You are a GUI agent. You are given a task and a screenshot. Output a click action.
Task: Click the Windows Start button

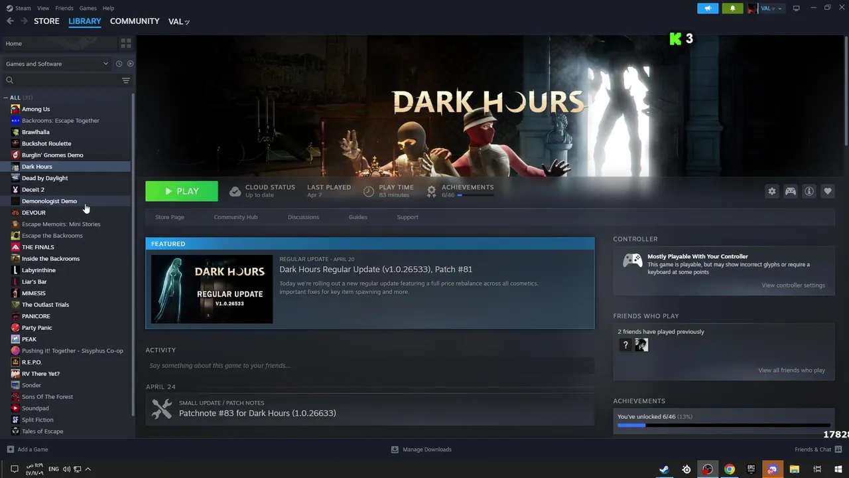[838, 469]
